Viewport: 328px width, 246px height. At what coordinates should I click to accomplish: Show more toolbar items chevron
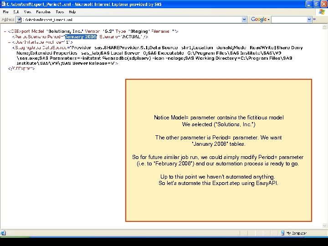(x=314, y=19)
